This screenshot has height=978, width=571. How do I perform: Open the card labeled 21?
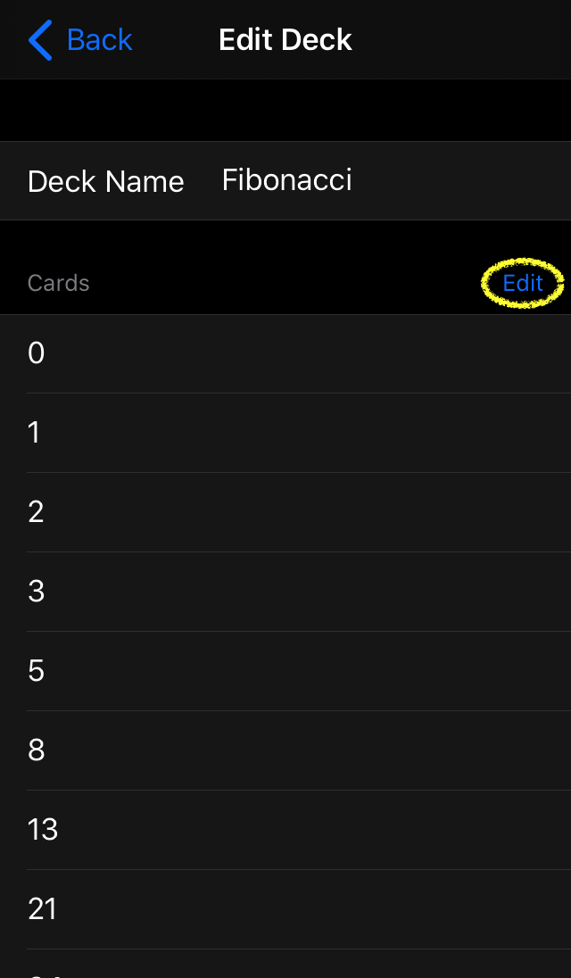pyautogui.click(x=285, y=909)
